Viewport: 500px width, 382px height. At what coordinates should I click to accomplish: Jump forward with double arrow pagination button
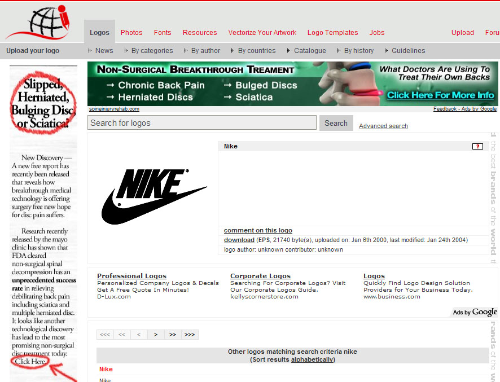tap(173, 335)
